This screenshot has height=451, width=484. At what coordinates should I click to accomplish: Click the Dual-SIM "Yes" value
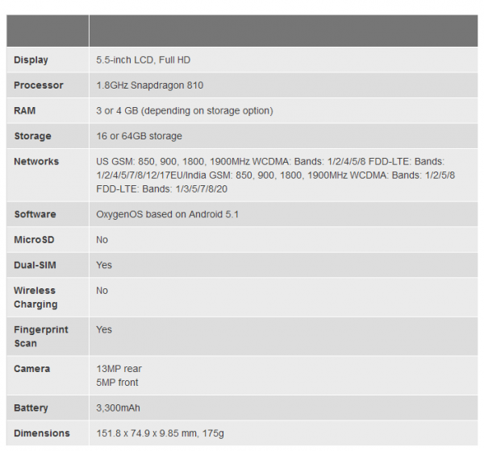104,265
